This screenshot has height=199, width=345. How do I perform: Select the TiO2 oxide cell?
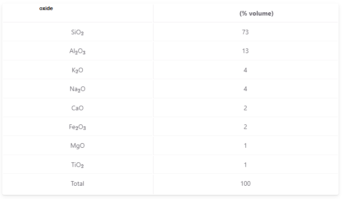point(77,165)
